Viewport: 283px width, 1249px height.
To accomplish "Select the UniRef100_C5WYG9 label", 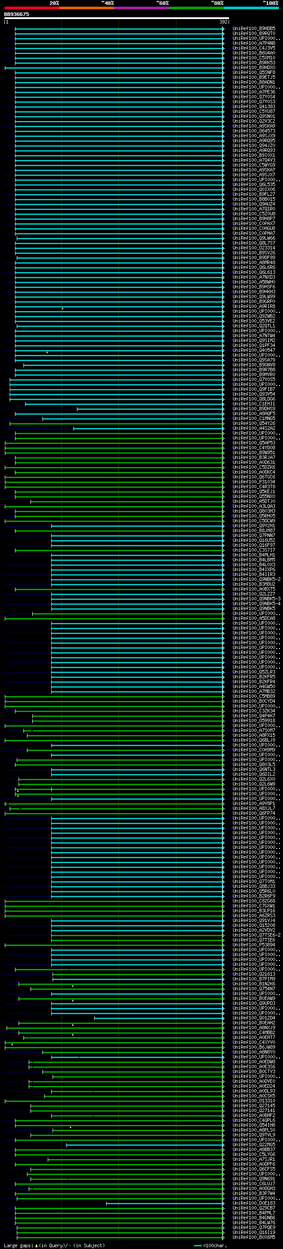I will click(254, 165).
